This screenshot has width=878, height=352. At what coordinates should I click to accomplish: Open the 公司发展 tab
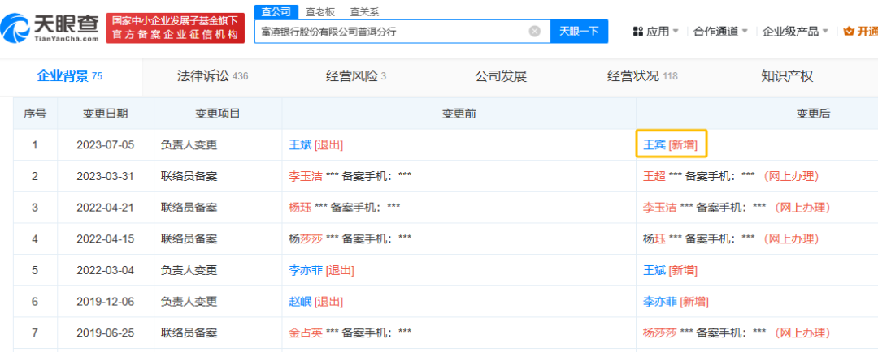pos(501,76)
